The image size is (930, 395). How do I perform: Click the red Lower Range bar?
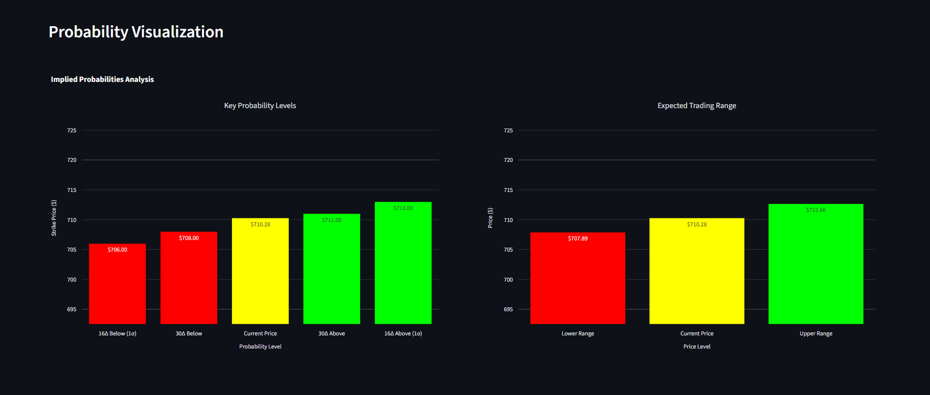click(577, 281)
